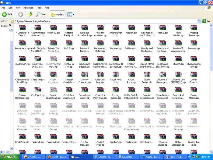
Task: Click the Forward navigation arrow
Action: point(21,14)
